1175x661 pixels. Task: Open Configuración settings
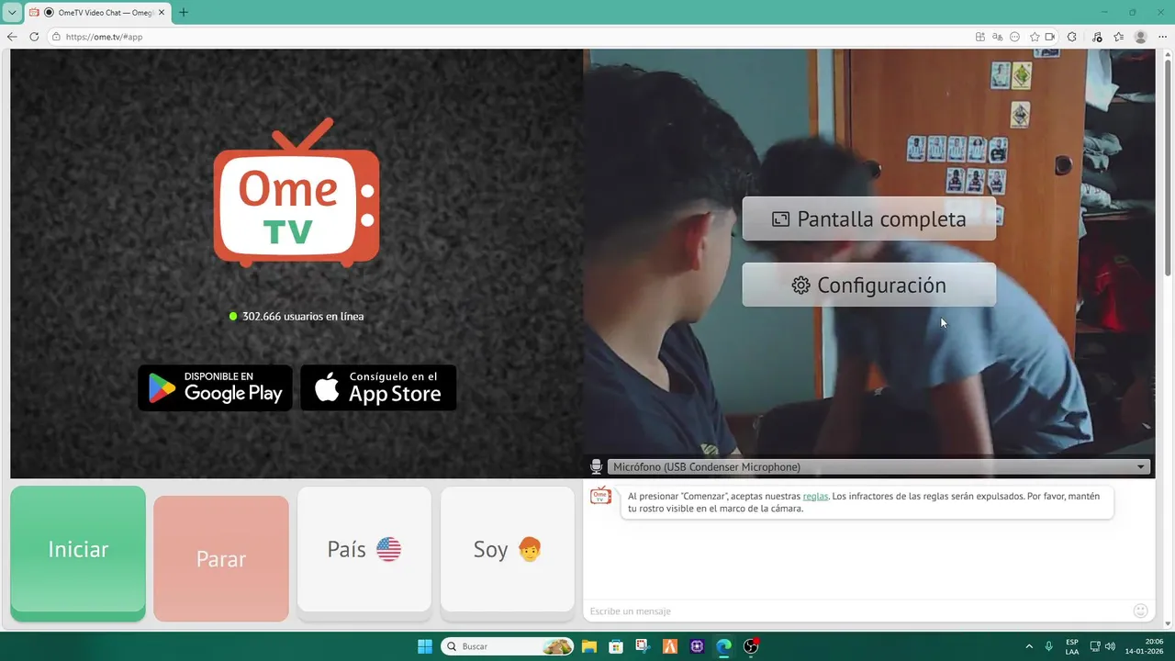(x=868, y=285)
